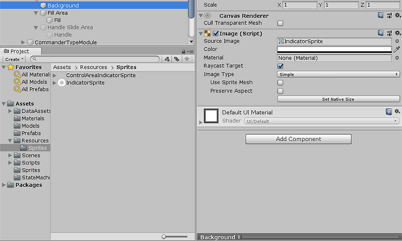The image size is (402, 241).
Task: Toggle the Project panel lock icon
Action: click(x=183, y=51)
